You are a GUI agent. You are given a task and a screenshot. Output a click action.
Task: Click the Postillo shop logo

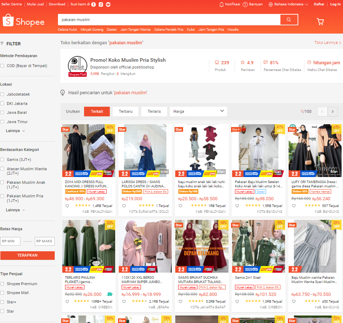click(x=78, y=66)
